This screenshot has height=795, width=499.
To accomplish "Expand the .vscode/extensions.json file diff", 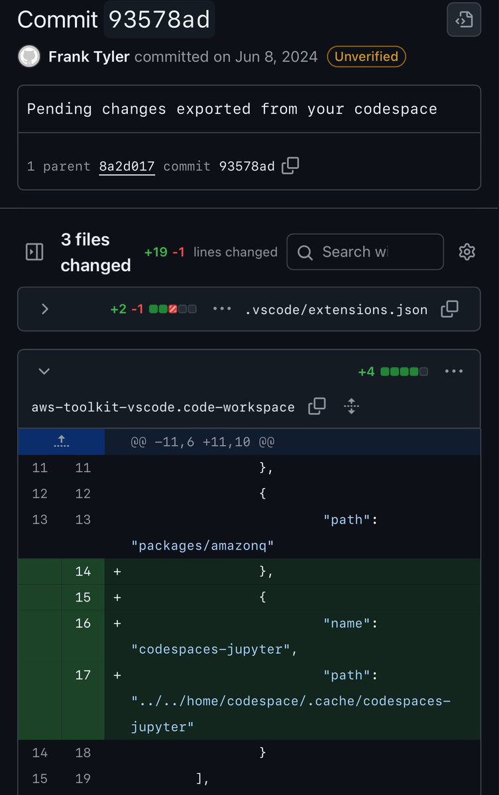I will [x=44, y=309].
